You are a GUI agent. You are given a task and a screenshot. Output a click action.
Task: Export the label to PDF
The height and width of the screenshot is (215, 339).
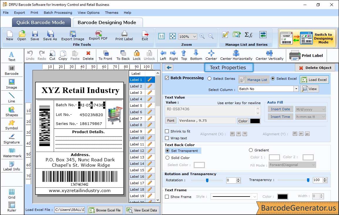pos(98,35)
